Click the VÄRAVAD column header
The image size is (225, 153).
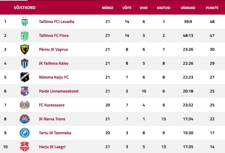188,8
